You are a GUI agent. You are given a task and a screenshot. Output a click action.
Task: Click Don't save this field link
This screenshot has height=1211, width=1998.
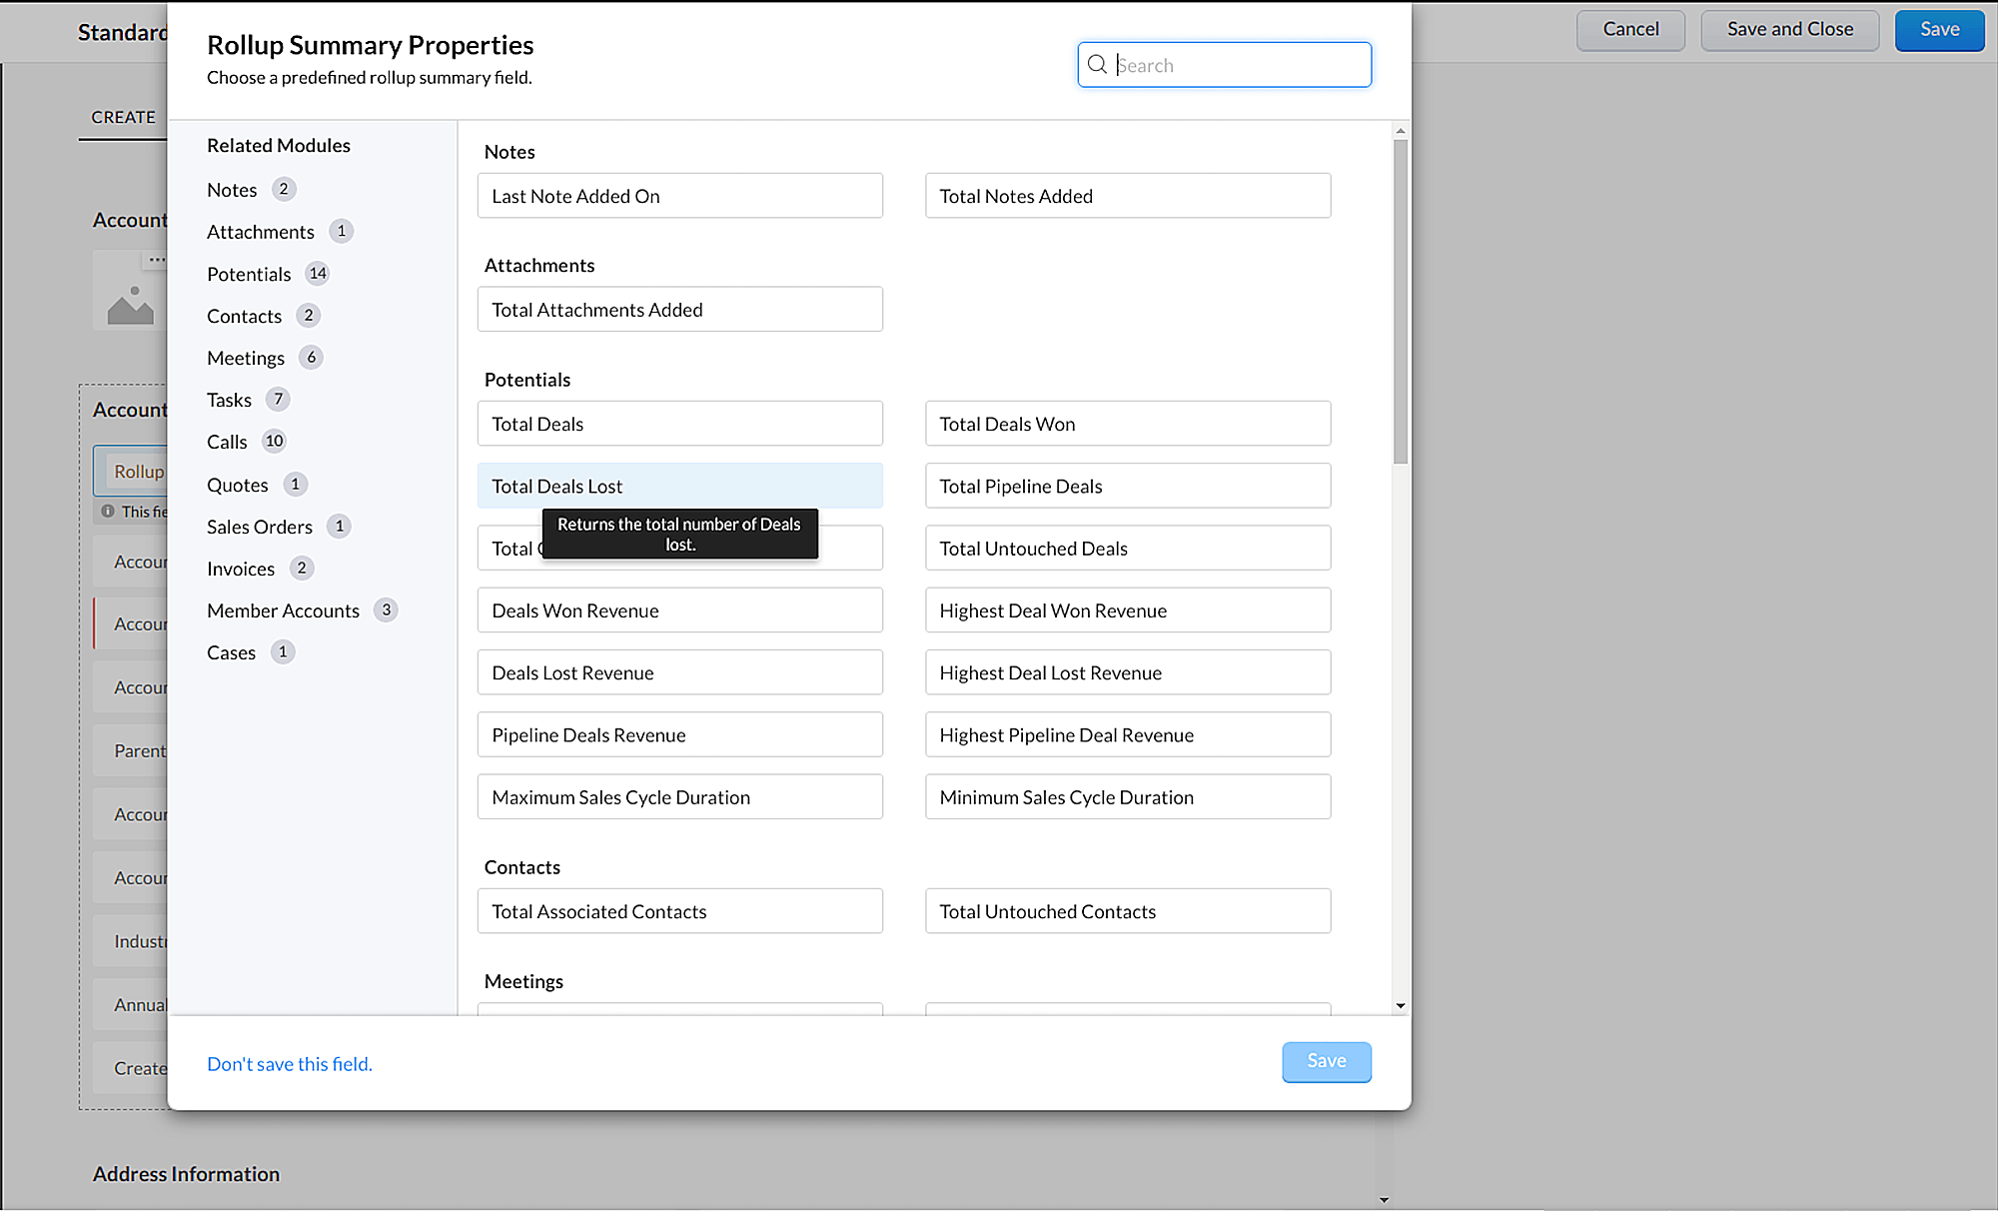pos(289,1064)
